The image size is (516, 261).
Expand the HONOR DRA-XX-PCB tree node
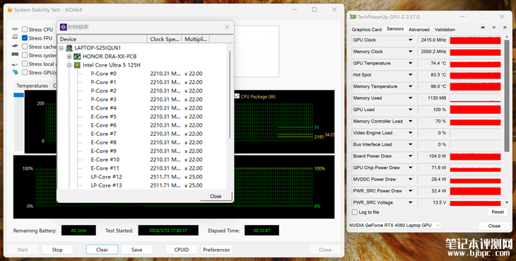[x=69, y=57]
